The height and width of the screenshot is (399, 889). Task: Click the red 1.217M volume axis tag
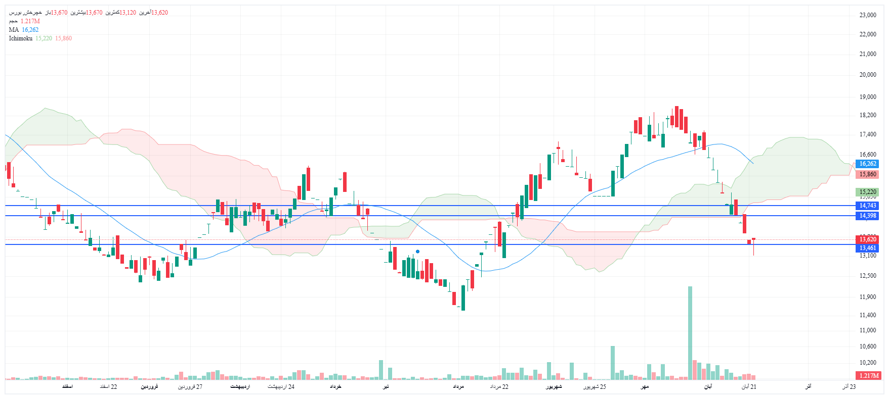869,376
